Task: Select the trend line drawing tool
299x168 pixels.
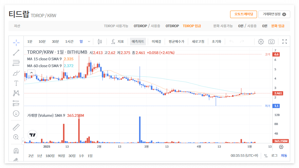Action: click(16, 53)
